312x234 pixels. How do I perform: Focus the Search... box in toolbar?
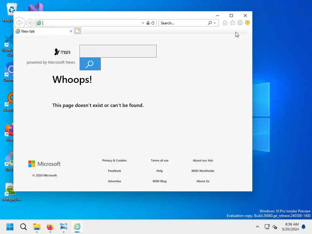[x=183, y=23]
